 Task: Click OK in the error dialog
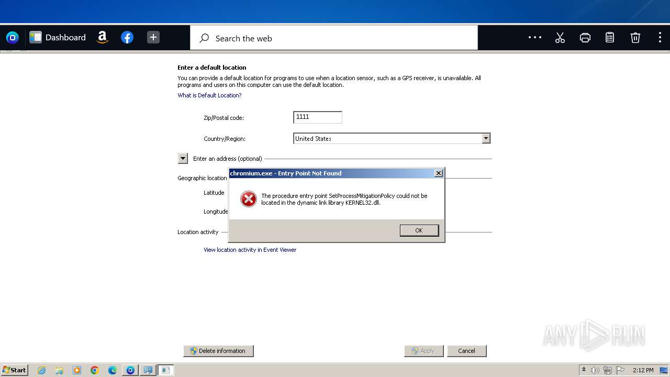click(419, 230)
